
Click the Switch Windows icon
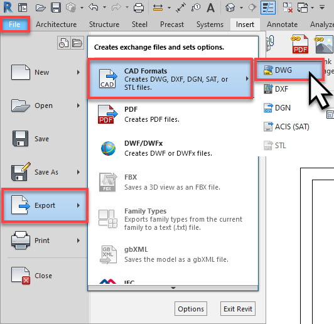[303, 8]
